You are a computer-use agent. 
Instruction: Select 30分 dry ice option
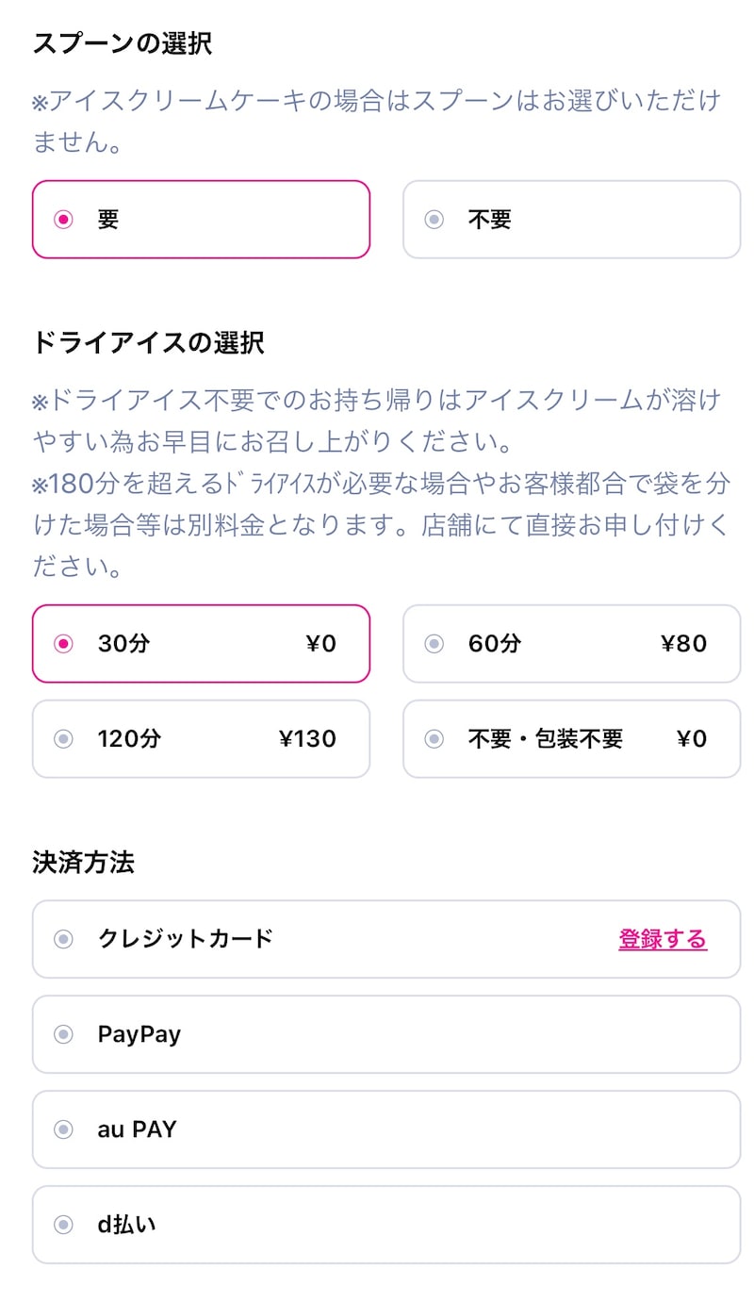(201, 644)
